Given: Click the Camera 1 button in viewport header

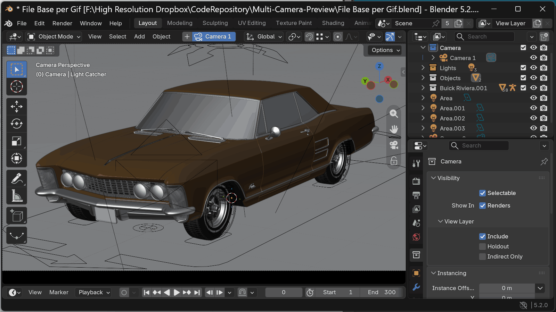Looking at the screenshot, I should [x=214, y=36].
